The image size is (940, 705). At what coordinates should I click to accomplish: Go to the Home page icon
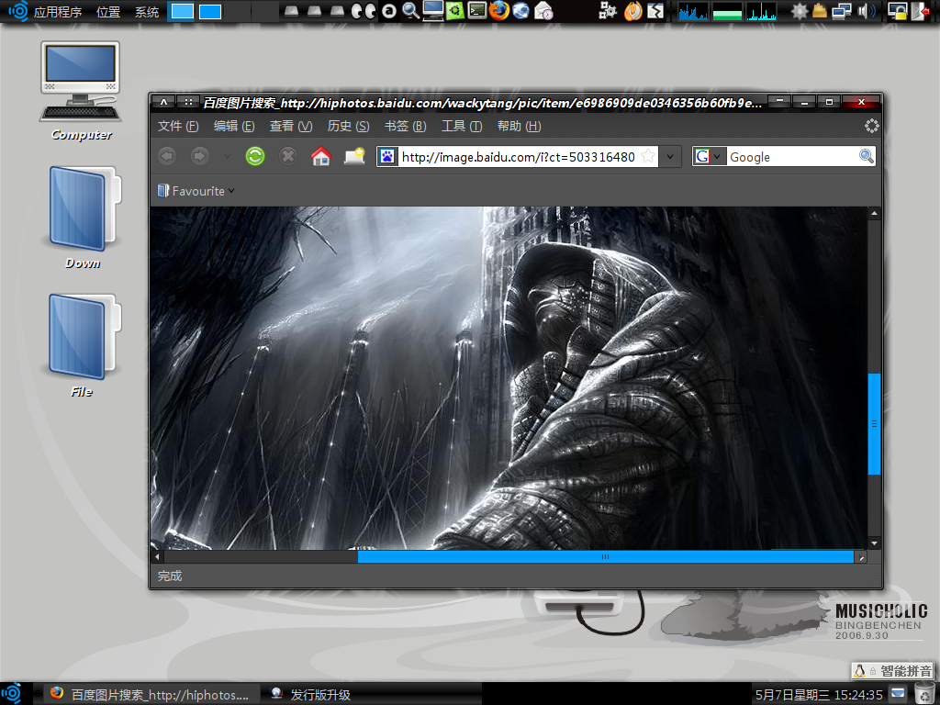pos(320,156)
